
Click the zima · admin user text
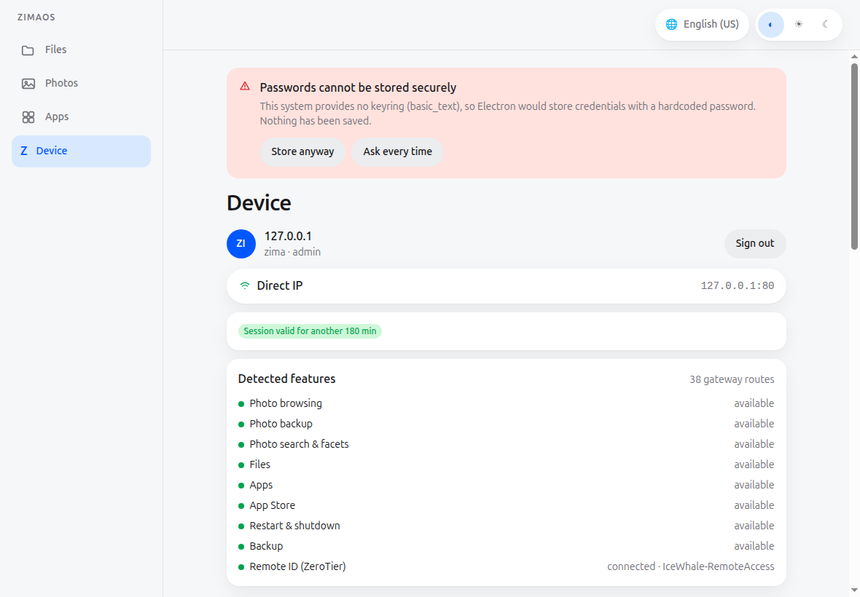[292, 252]
